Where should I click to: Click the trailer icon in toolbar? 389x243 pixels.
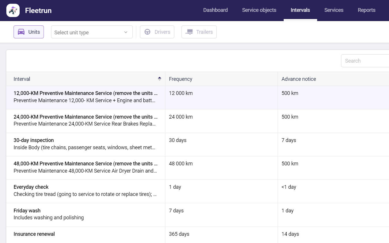coord(189,32)
